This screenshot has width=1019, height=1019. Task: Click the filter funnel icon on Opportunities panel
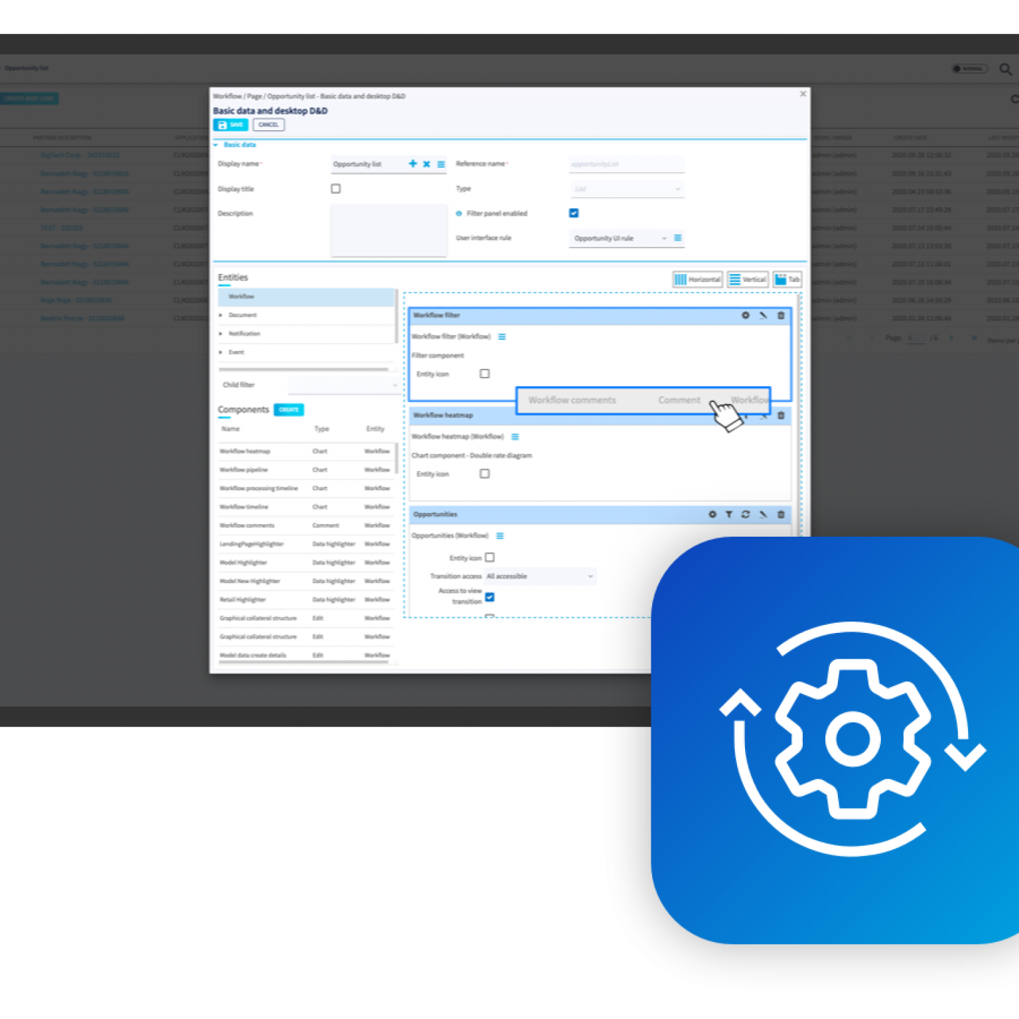click(728, 515)
